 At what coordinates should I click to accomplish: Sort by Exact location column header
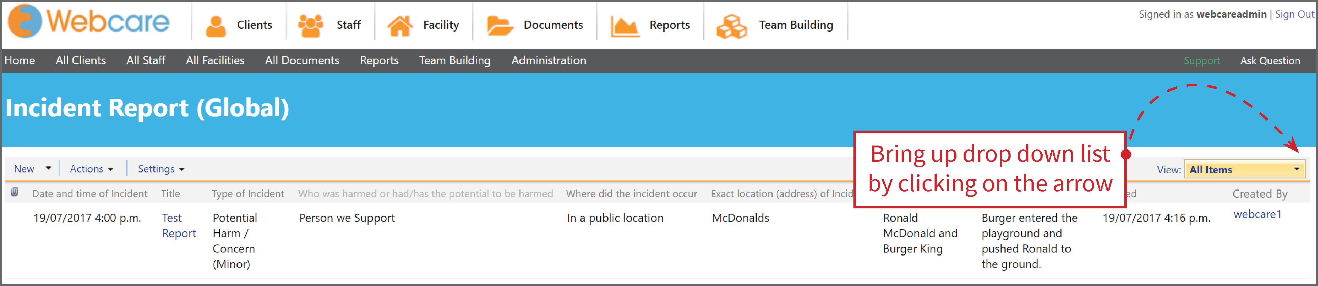[x=782, y=194]
